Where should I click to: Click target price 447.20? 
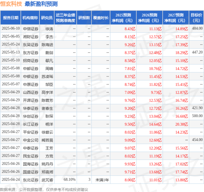(x=197, y=52)
